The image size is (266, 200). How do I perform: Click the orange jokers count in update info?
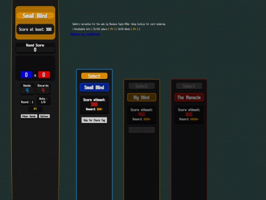pos(112,29)
